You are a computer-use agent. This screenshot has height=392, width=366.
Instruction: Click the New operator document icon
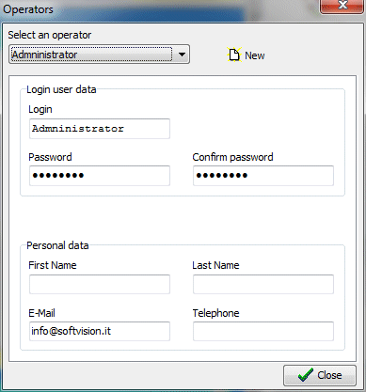click(234, 55)
